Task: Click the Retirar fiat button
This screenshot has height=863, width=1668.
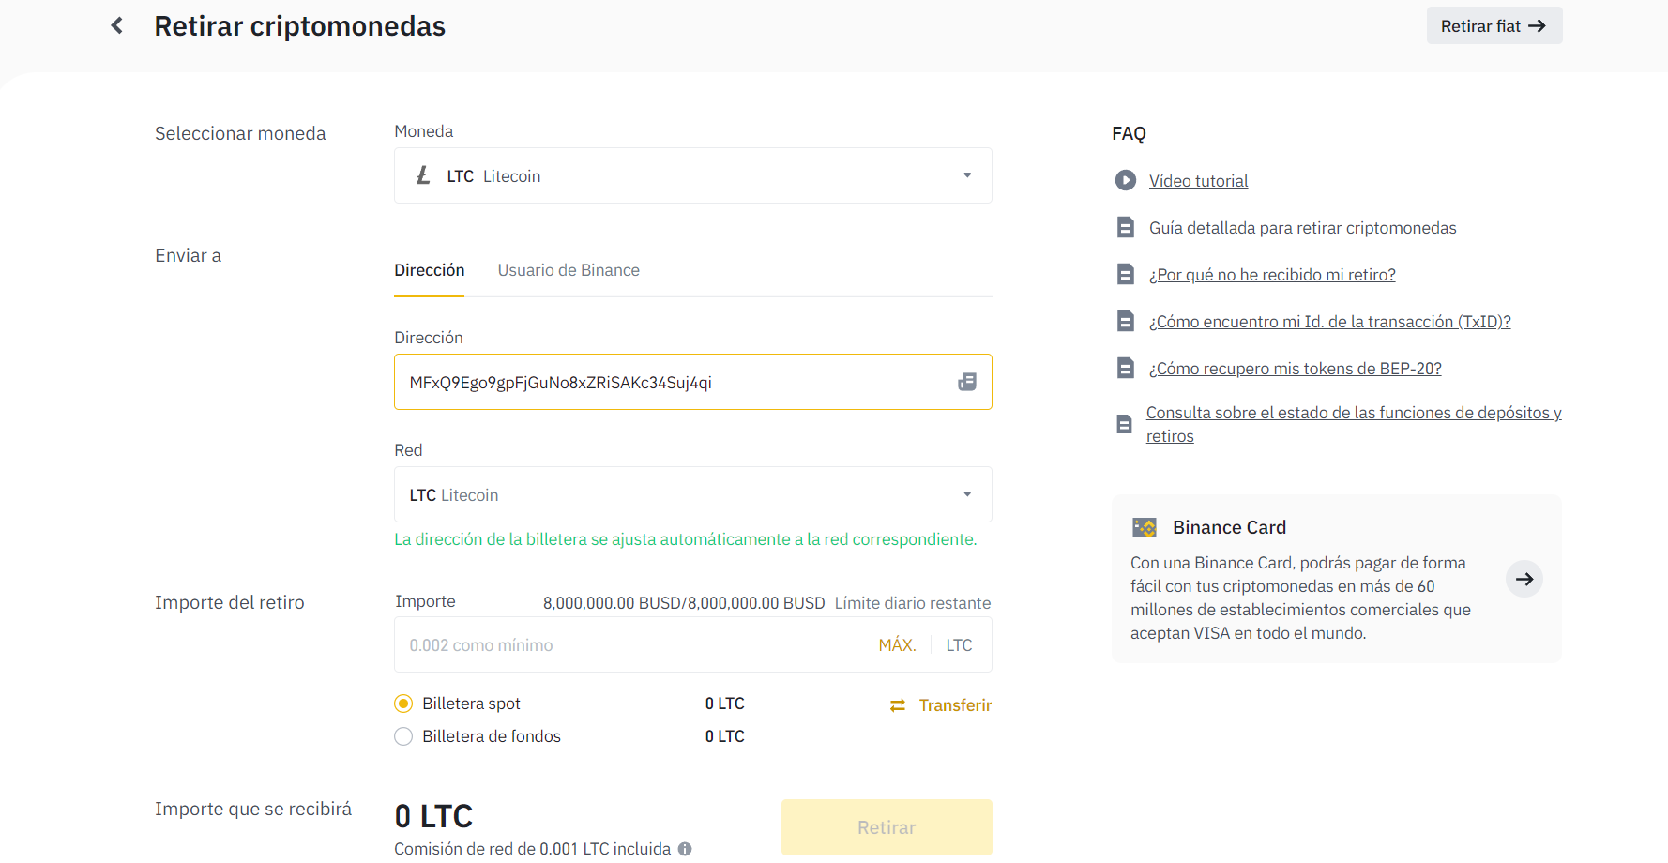Action: (x=1494, y=25)
